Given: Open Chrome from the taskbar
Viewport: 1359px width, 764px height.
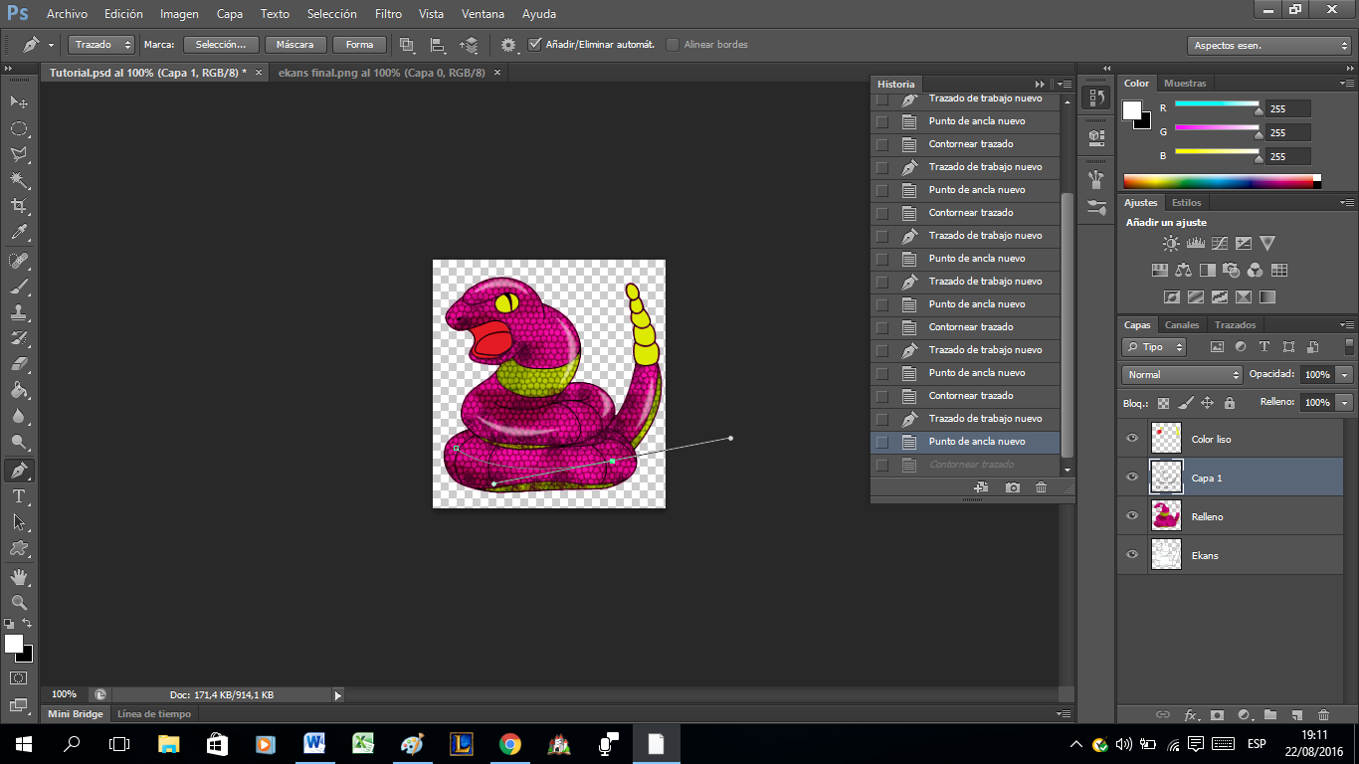Looking at the screenshot, I should tap(509, 744).
